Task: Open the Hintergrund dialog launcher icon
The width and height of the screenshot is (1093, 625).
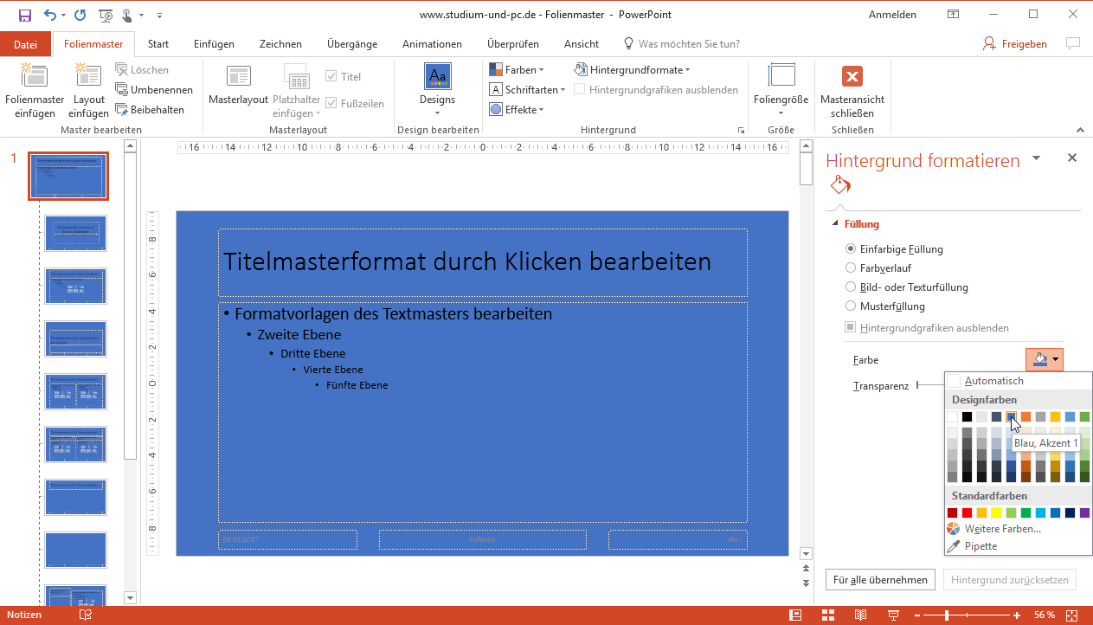Action: pos(741,131)
